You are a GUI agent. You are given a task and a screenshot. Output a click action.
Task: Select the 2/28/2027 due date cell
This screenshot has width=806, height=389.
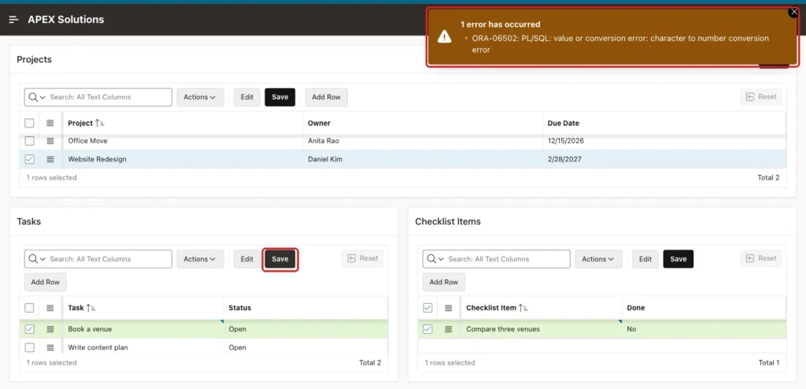[x=664, y=160]
